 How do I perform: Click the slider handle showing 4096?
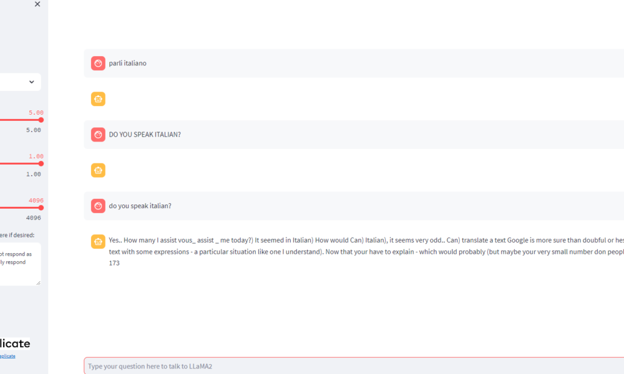point(41,208)
